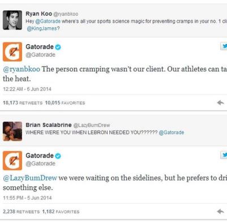Click the Ryan Koo display name
The height and width of the screenshot is (222, 227).
(x=38, y=14)
